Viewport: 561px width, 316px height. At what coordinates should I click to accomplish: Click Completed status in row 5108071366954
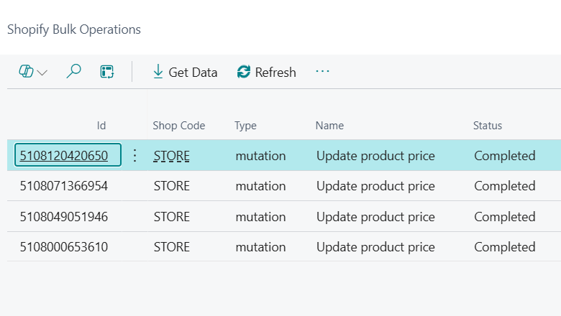point(504,187)
